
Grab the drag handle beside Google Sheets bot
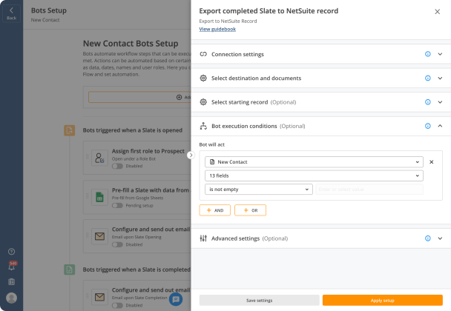click(87, 195)
